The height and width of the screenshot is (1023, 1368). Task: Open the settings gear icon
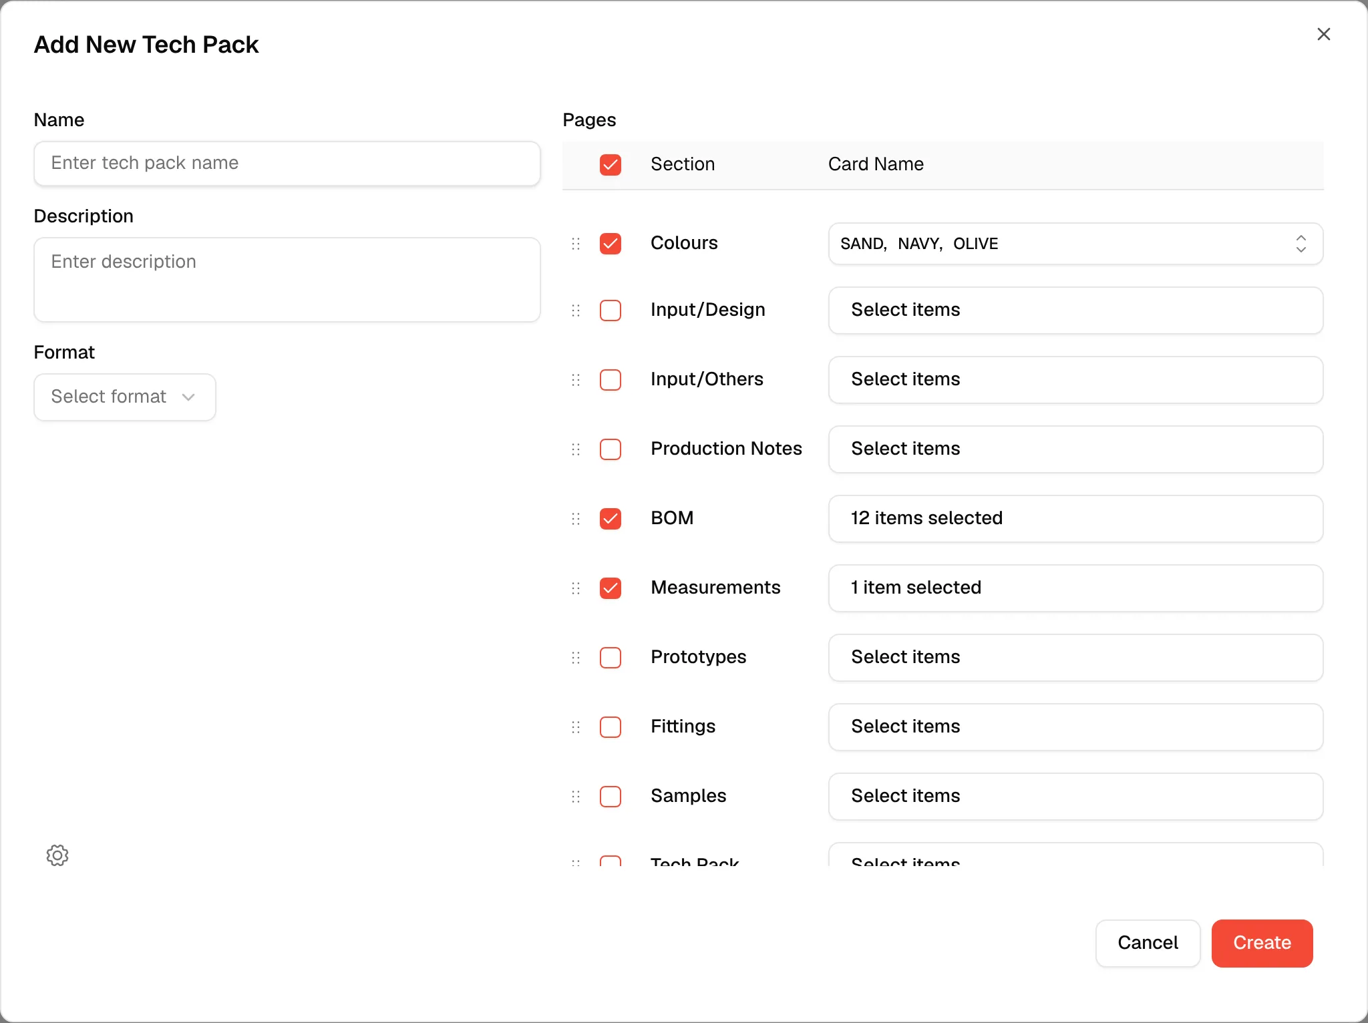[57, 855]
